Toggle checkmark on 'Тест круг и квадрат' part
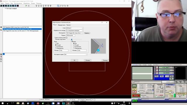This screenshot has height=105, width=187. [5, 8]
